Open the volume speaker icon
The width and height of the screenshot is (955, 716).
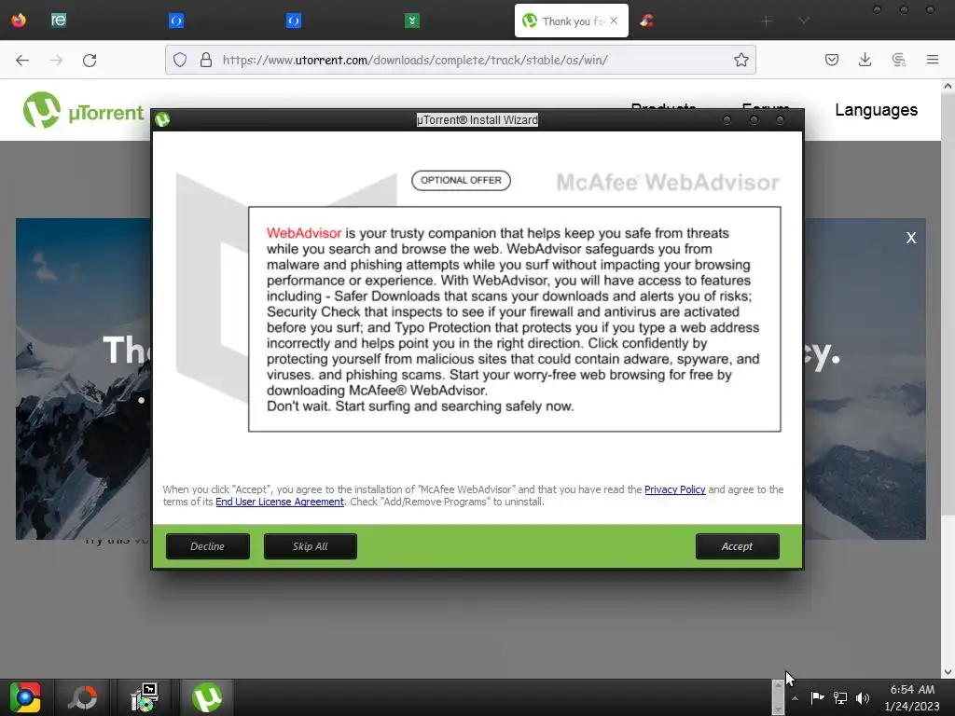pyautogui.click(x=863, y=697)
